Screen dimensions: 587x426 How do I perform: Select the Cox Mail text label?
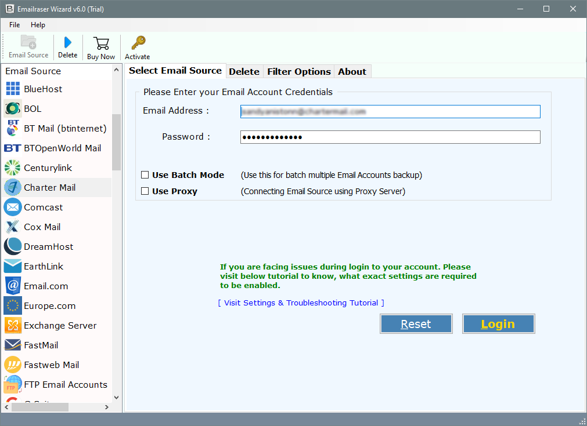point(42,227)
